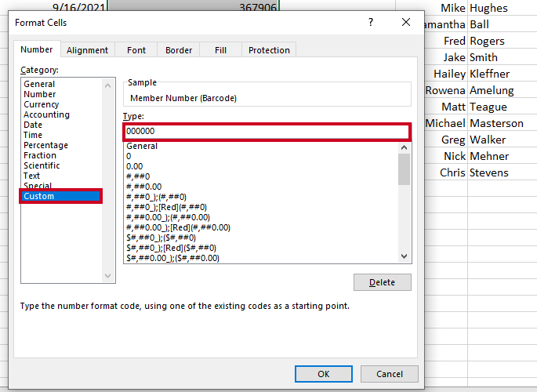Close the Format Cells dialog
537x392 pixels.
click(406, 22)
